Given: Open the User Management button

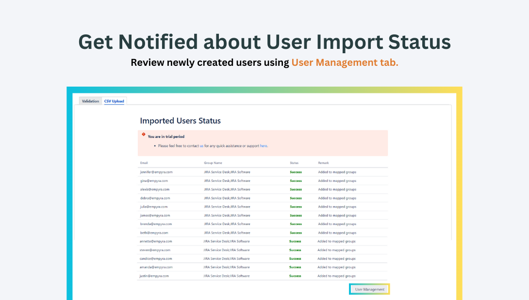Looking at the screenshot, I should click(369, 289).
